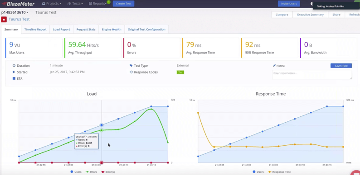The height and width of the screenshot is (175, 360).
Task: Switch to the Timeline Report tab
Action: (35, 29)
